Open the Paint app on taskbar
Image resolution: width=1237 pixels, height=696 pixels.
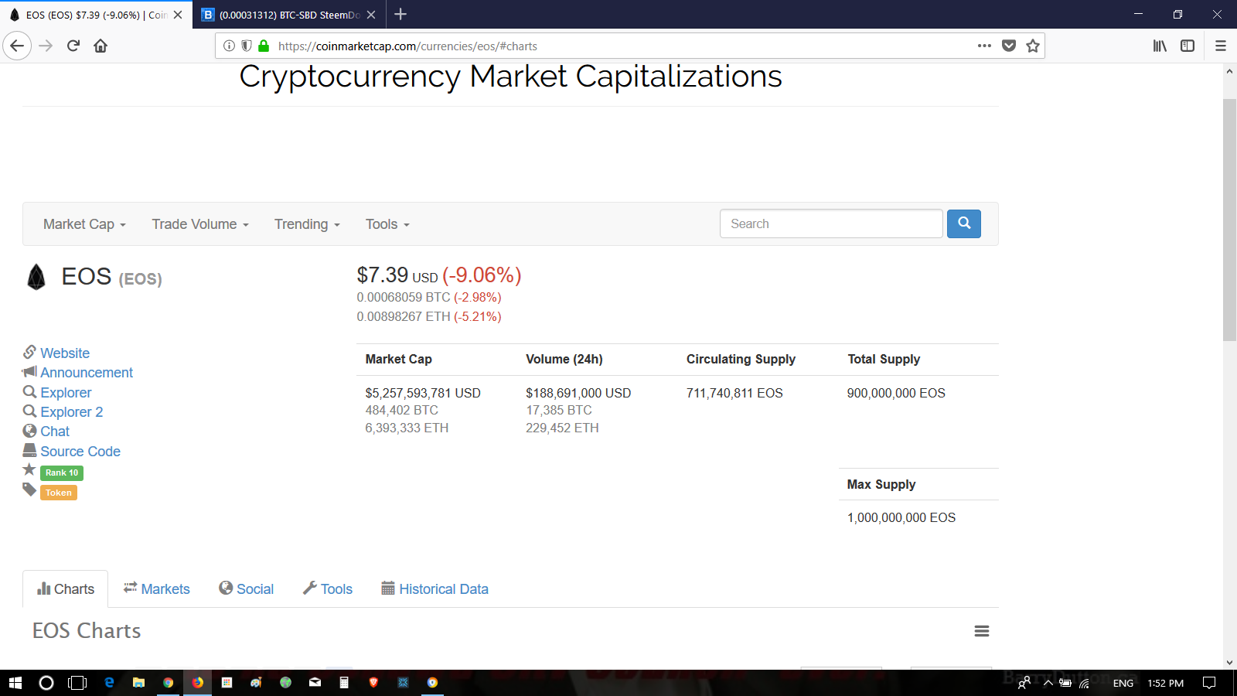[256, 683]
